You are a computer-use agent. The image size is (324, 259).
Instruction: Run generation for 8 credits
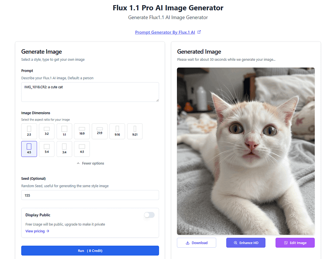tap(90, 250)
